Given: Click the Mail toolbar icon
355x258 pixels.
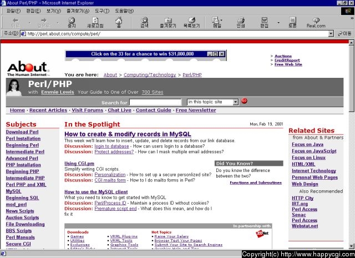Looking at the screenshot, I should [216, 21].
